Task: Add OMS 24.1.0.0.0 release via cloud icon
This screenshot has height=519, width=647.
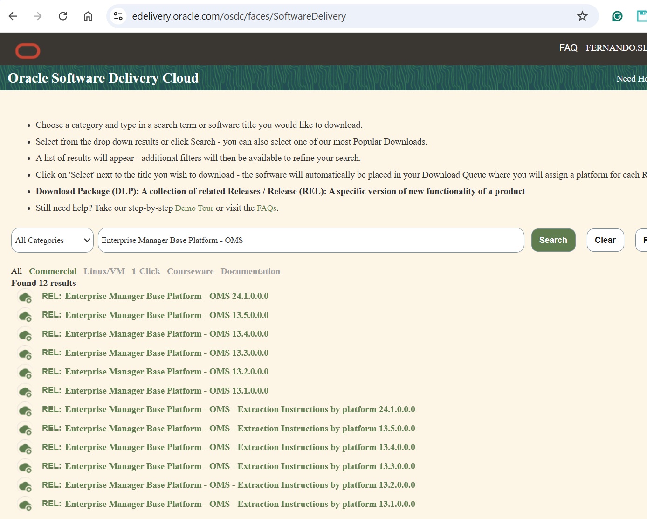Action: (25, 297)
